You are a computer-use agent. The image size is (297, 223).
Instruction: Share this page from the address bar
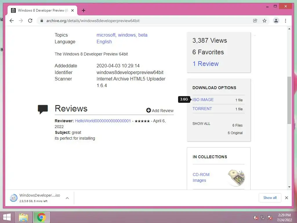pyautogui.click(x=255, y=21)
